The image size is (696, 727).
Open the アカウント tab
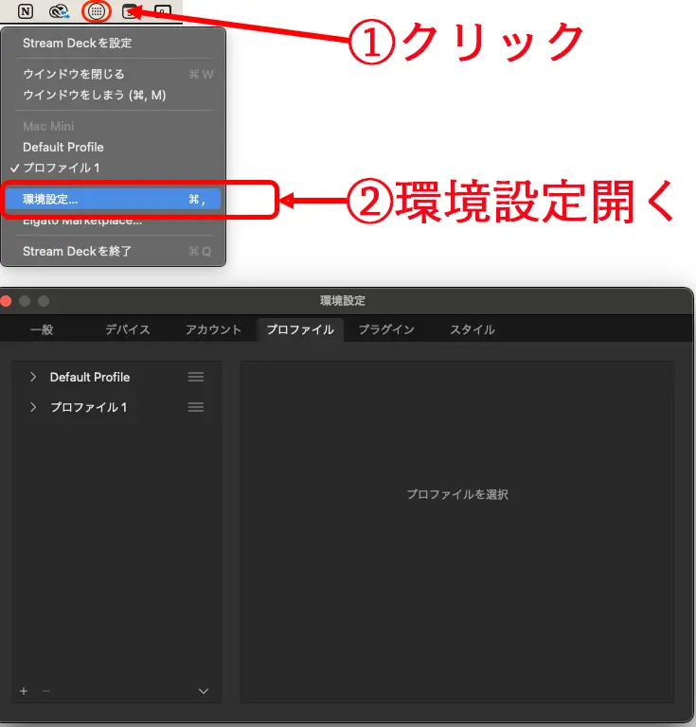(x=213, y=329)
